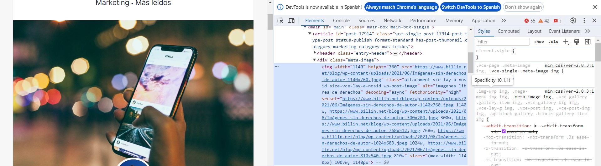Screen dimensions: 601x166
Task: Open the three-dot customize DevTools menu
Action: (x=584, y=20)
